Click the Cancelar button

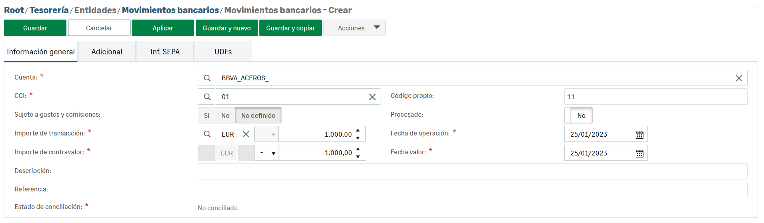[x=99, y=28]
